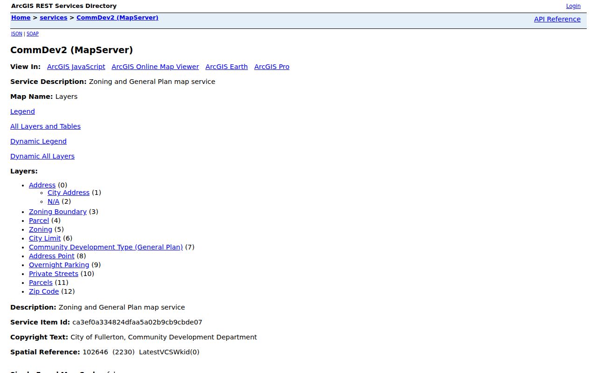View in ArcGIS Pro
This screenshot has height=373, width=597.
[x=272, y=67]
